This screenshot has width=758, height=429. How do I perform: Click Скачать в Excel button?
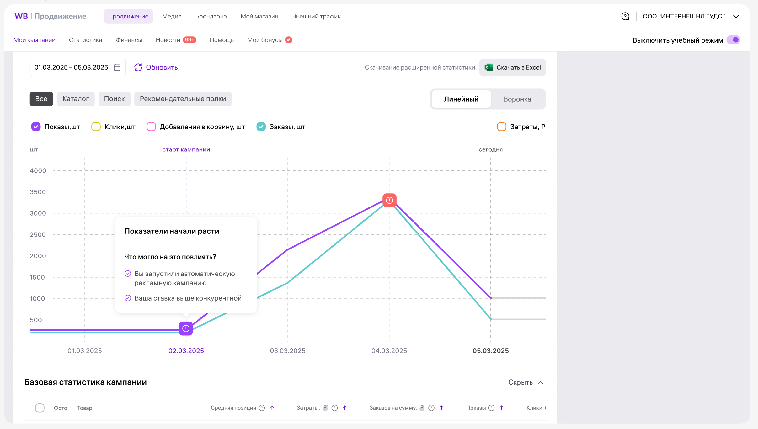(512, 67)
